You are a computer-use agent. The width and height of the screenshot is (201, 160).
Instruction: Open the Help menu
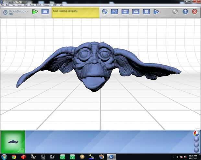click(x=61, y=5)
